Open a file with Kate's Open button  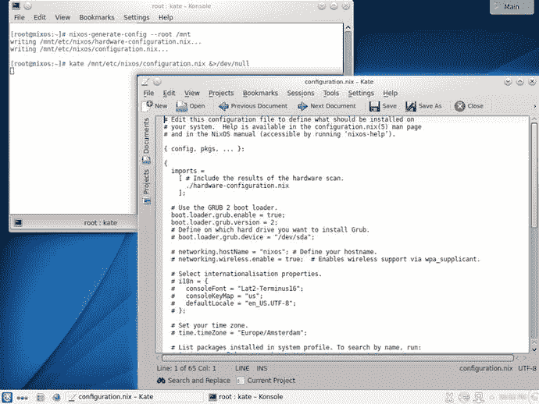tap(191, 106)
